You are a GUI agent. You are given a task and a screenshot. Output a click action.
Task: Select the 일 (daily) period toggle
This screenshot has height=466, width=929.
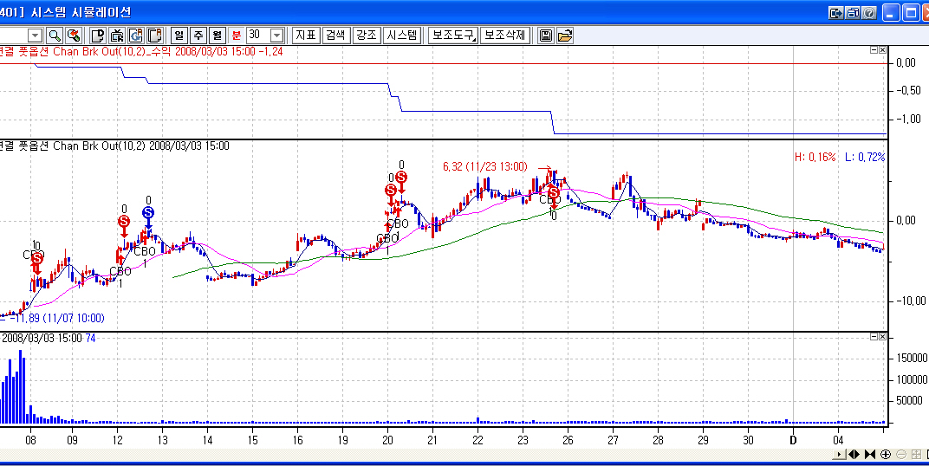(179, 36)
